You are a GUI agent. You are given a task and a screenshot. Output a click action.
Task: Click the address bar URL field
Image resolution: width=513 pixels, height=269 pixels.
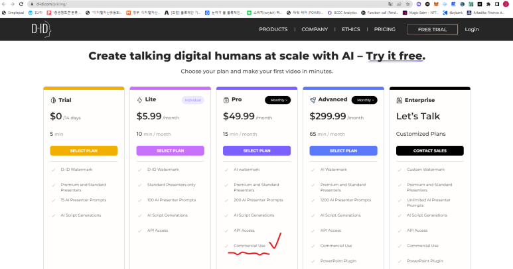pyautogui.click(x=210, y=4)
